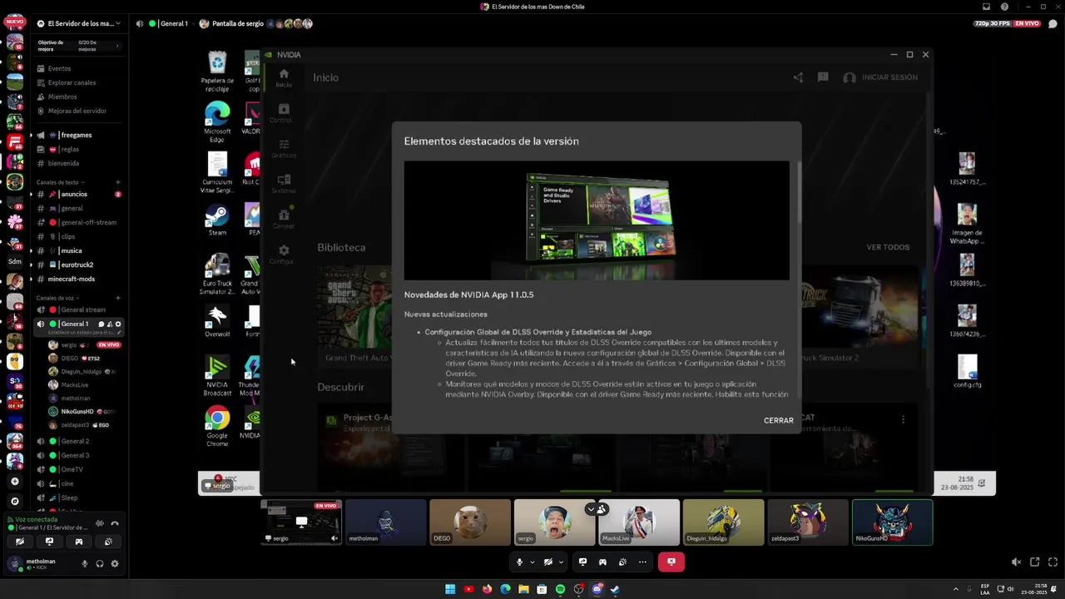Select DIEGO participant tile

pyautogui.click(x=470, y=522)
